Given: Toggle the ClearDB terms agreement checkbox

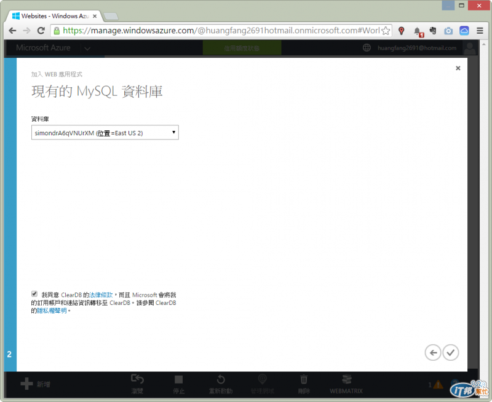Looking at the screenshot, I should coord(34,294).
